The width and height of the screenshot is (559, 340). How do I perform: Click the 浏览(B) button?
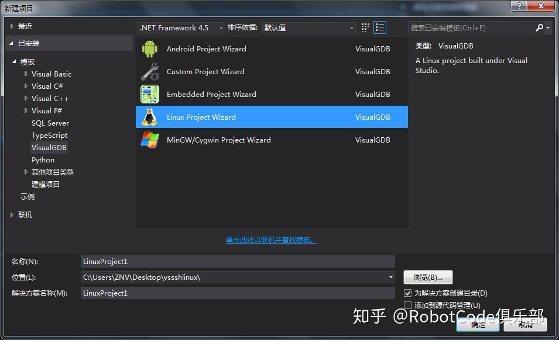pyautogui.click(x=429, y=277)
